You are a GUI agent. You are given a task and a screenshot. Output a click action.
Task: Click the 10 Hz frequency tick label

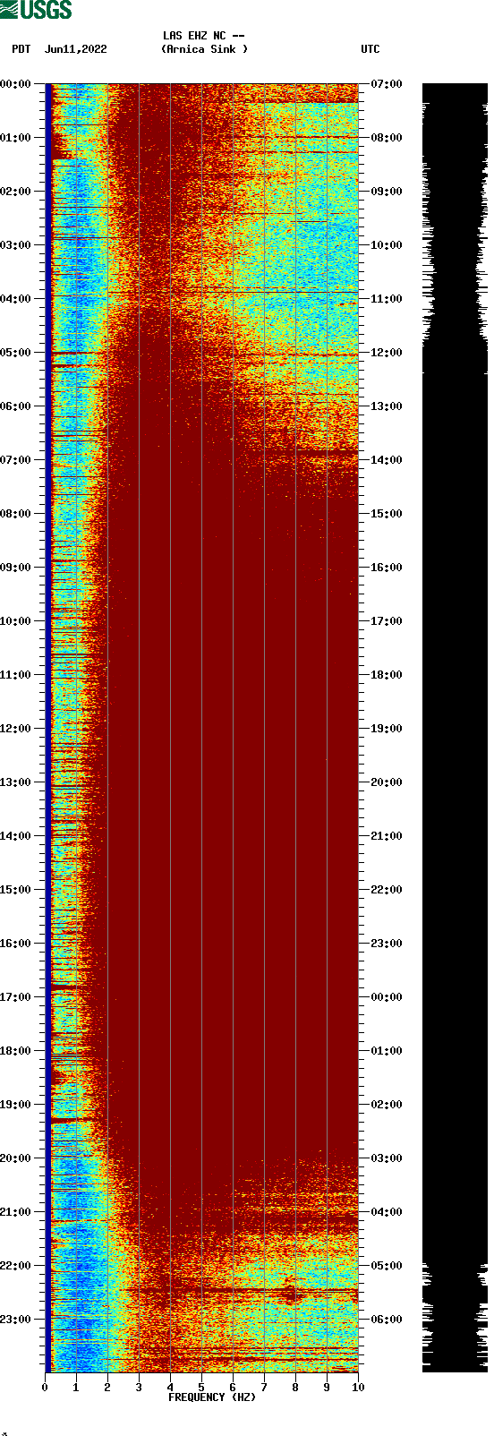tap(358, 1388)
